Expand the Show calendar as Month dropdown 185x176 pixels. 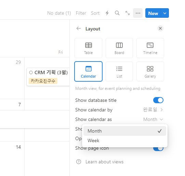pyautogui.click(x=153, y=119)
